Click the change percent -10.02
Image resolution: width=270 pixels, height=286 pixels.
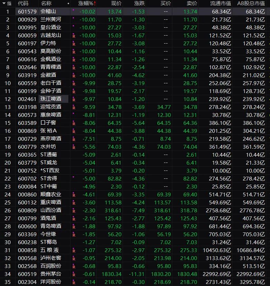87,12
